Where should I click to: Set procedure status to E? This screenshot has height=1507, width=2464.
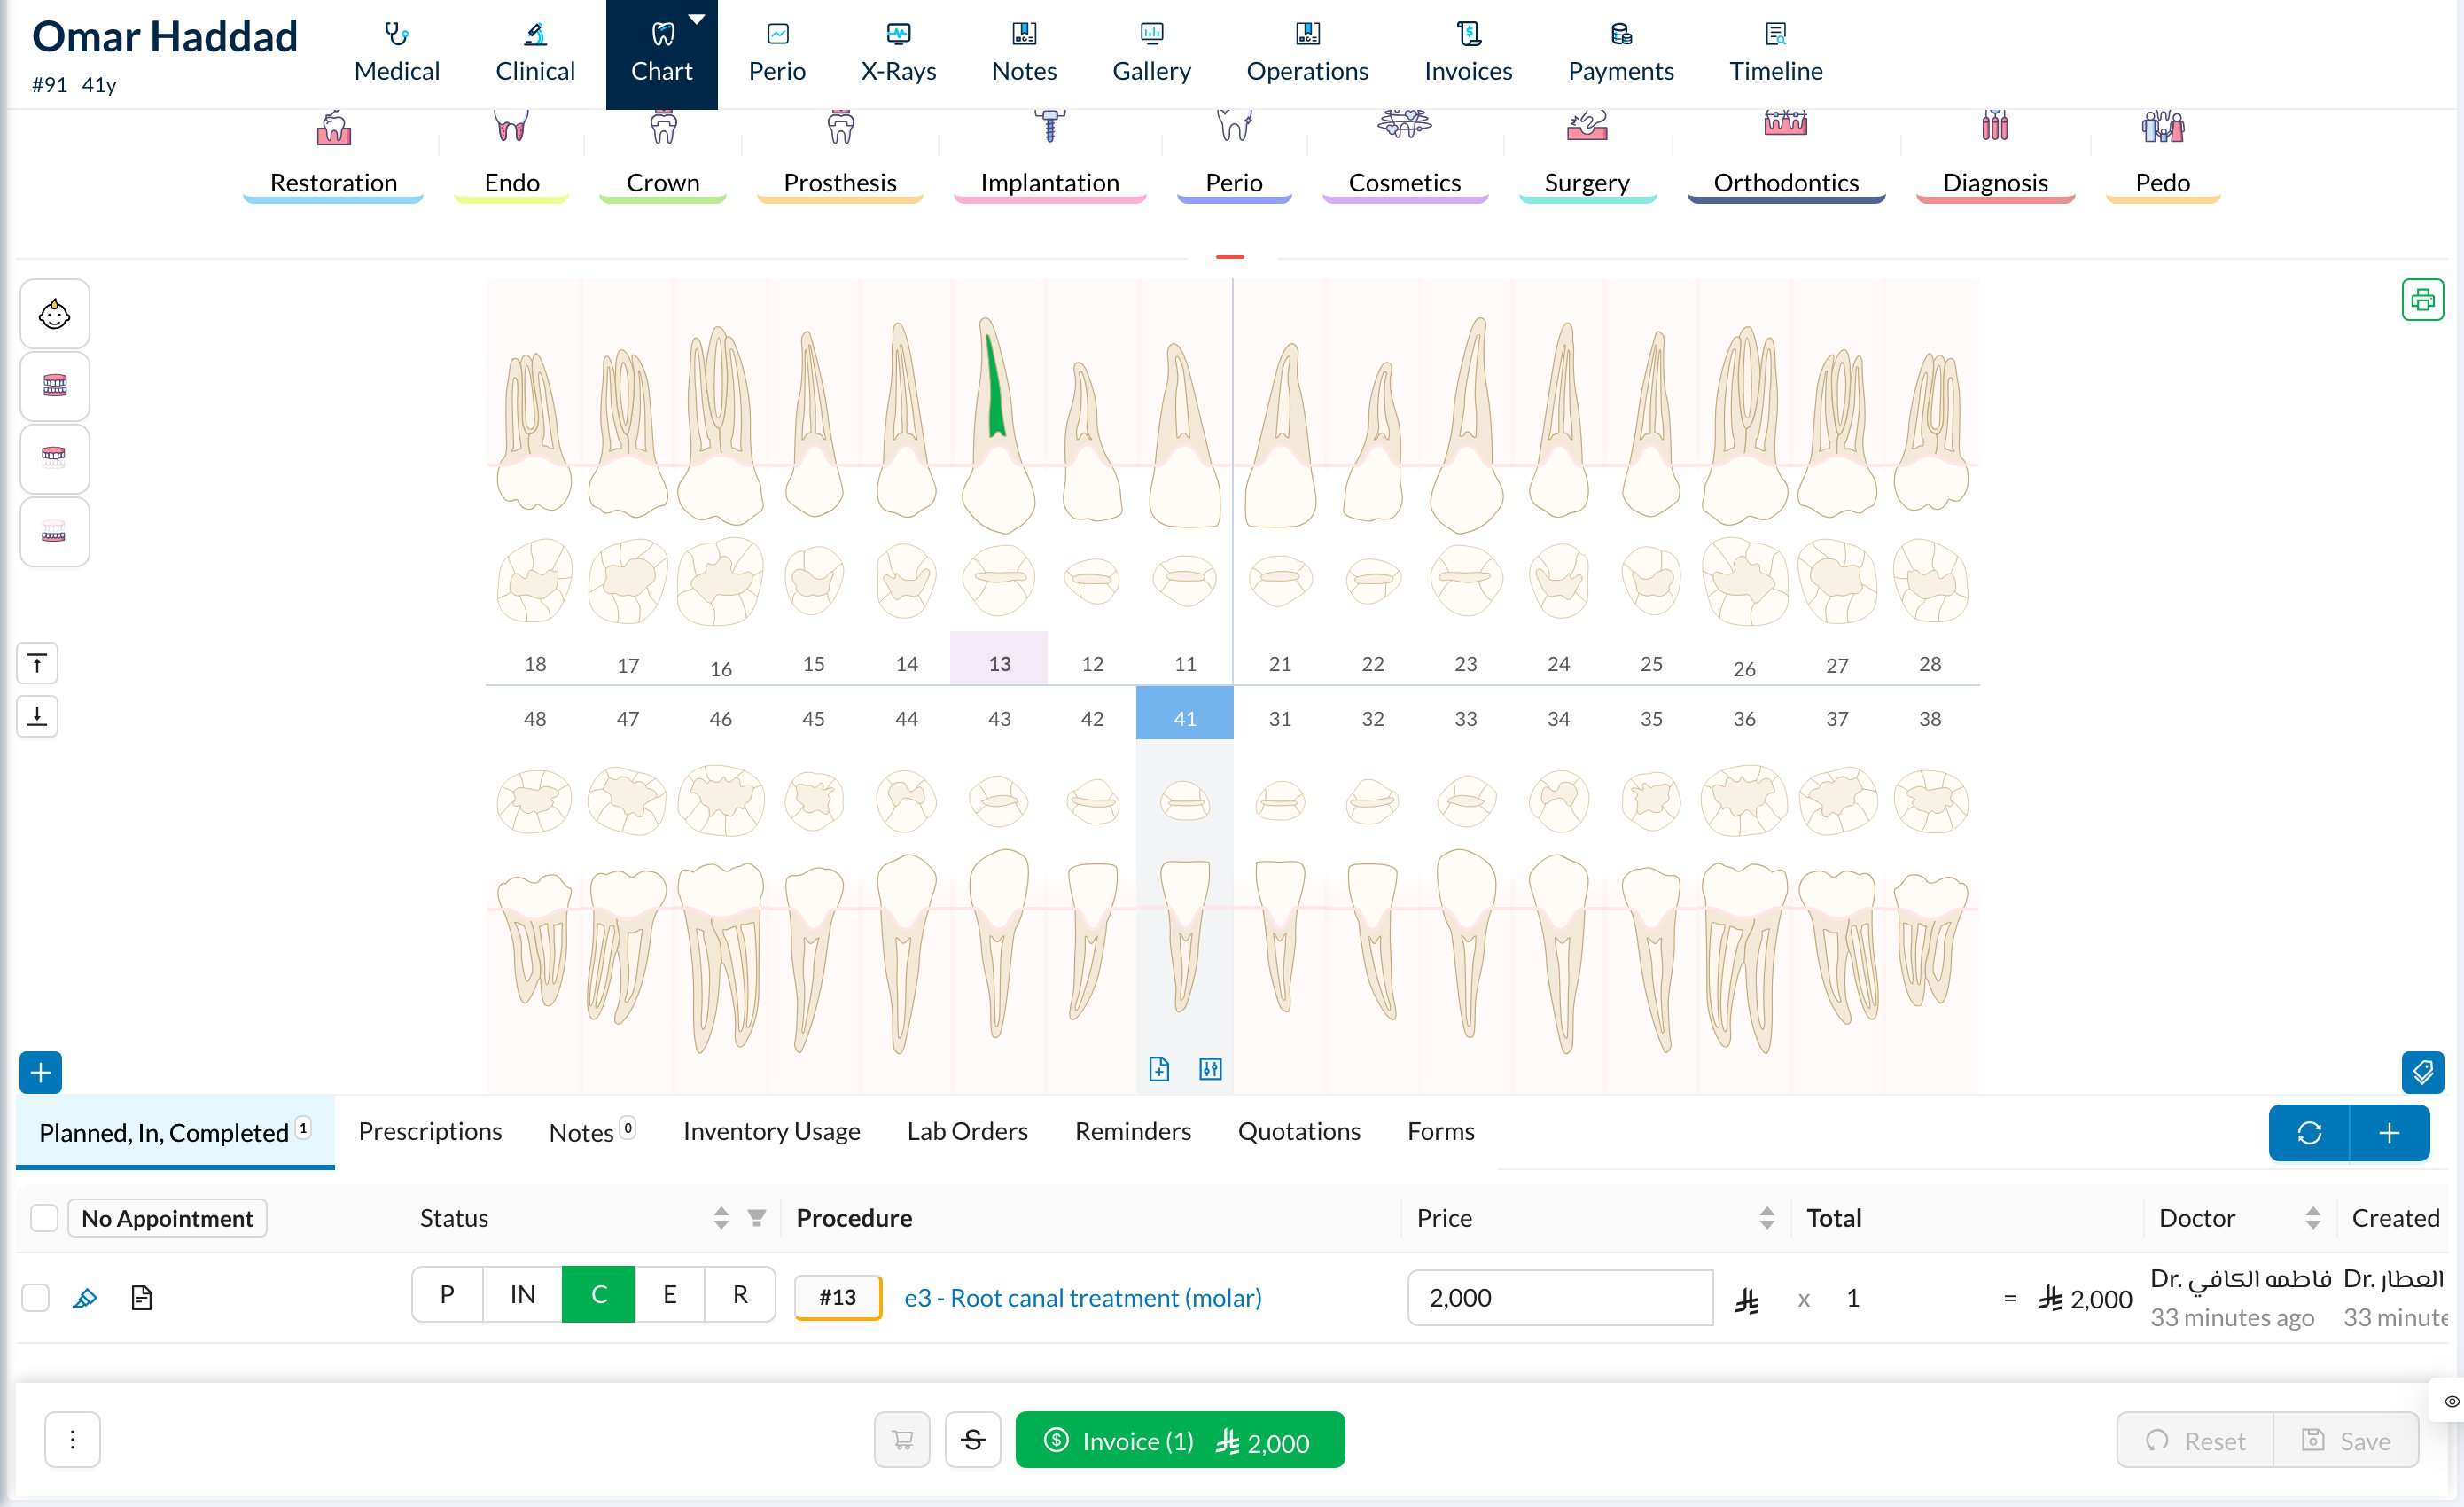point(669,1295)
